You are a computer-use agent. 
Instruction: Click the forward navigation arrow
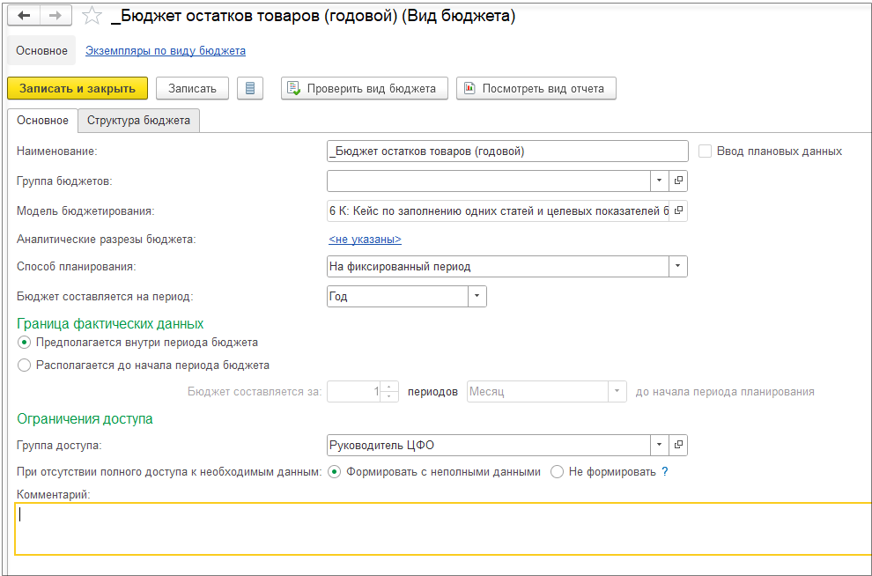tap(55, 17)
